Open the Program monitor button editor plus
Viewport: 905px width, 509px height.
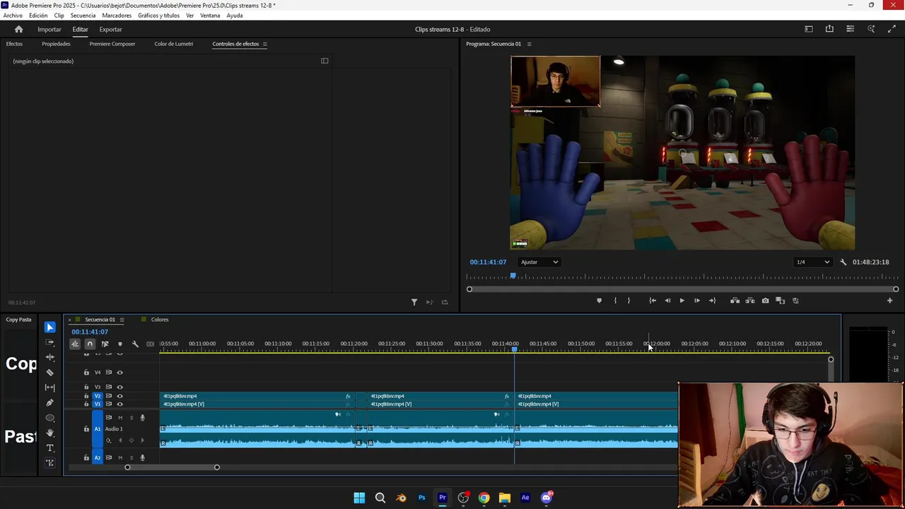coord(889,300)
